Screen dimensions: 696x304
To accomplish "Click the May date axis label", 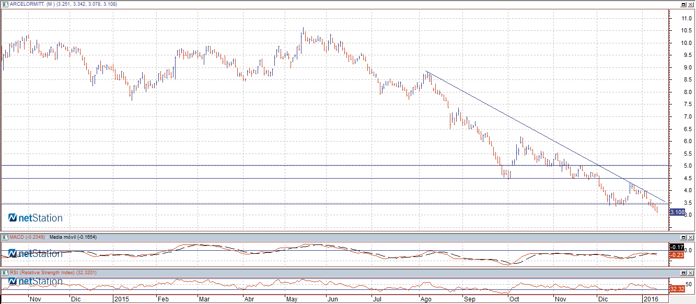I will (291, 300).
